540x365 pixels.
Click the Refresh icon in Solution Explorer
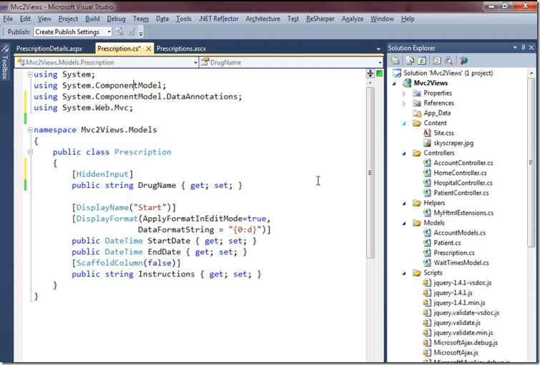pyautogui.click(x=422, y=61)
